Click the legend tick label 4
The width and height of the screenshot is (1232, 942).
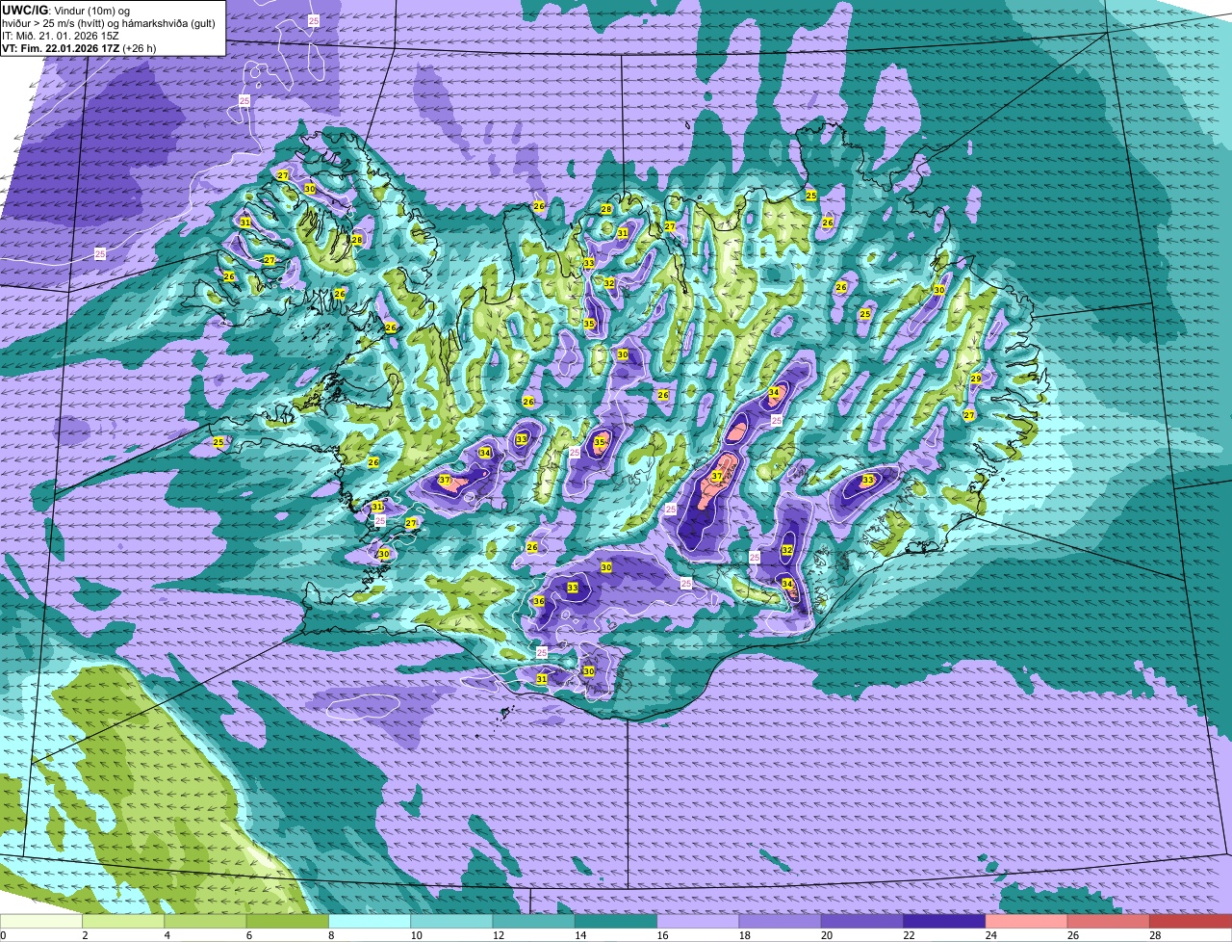167,935
